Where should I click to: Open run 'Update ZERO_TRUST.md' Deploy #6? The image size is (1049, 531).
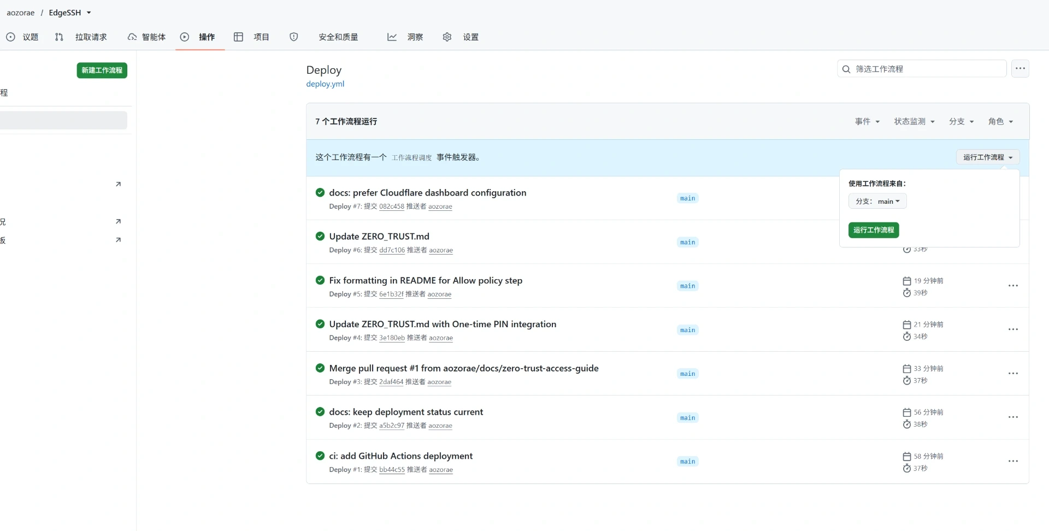[x=379, y=237]
